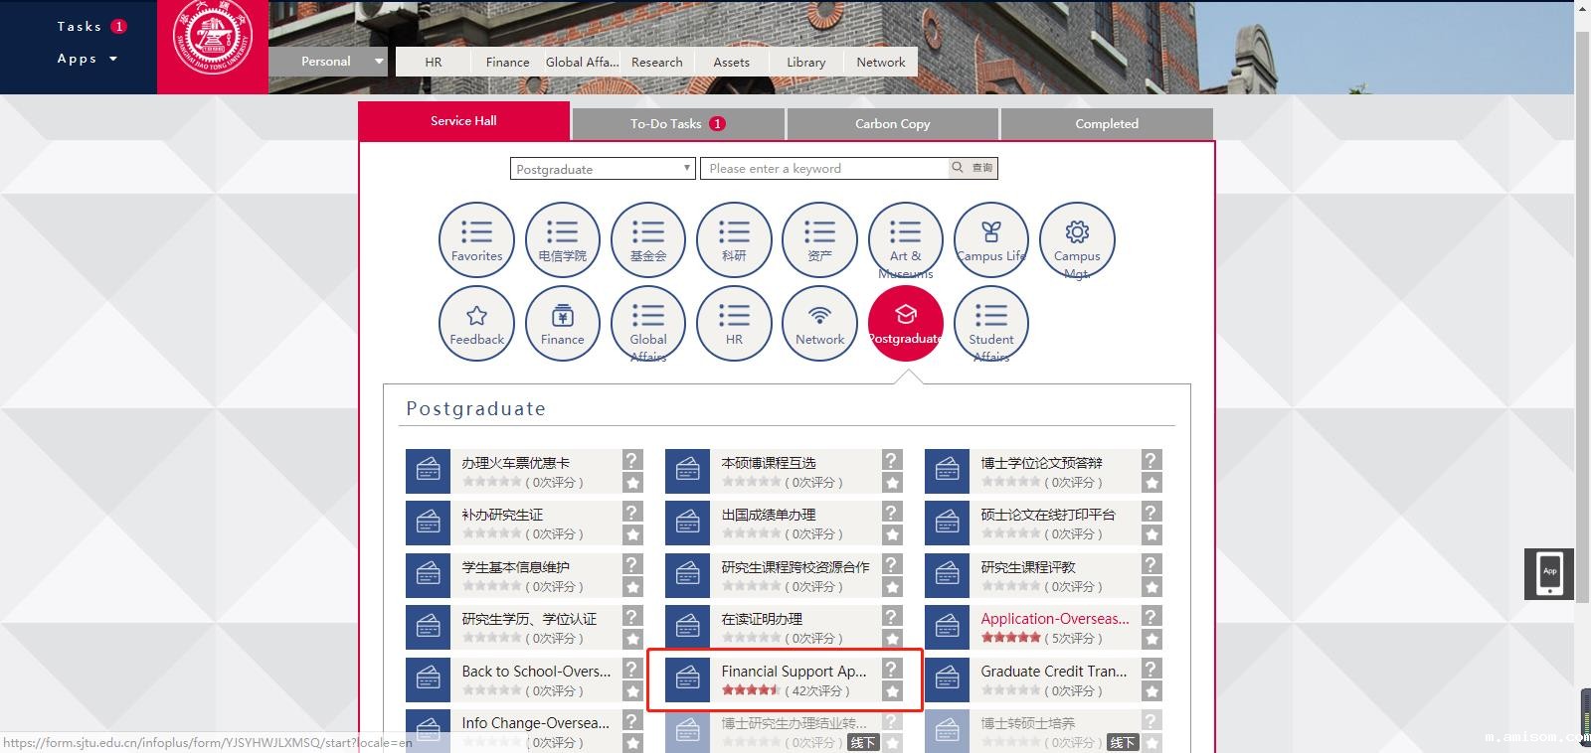The height and width of the screenshot is (753, 1591).
Task: Switch to the Carbon Copy tab
Action: [892, 124]
